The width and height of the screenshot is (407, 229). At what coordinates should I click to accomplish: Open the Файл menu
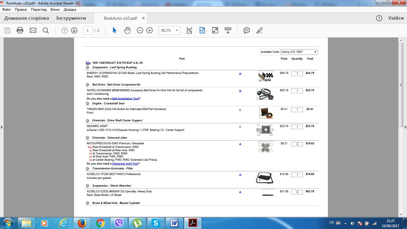pos(6,10)
